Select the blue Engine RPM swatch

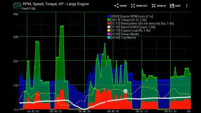[109, 16]
